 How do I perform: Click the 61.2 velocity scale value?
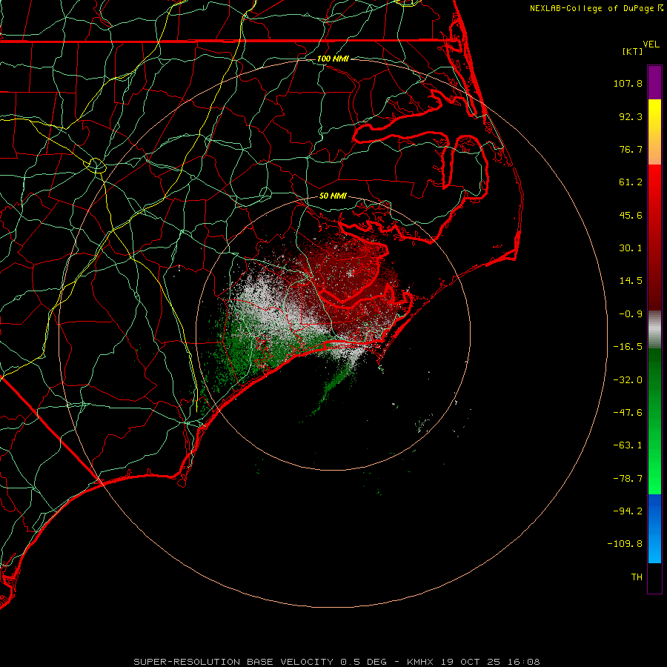pyautogui.click(x=631, y=182)
